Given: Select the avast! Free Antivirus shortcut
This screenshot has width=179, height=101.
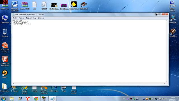Looking at the screenshot, I should tap(44, 90).
